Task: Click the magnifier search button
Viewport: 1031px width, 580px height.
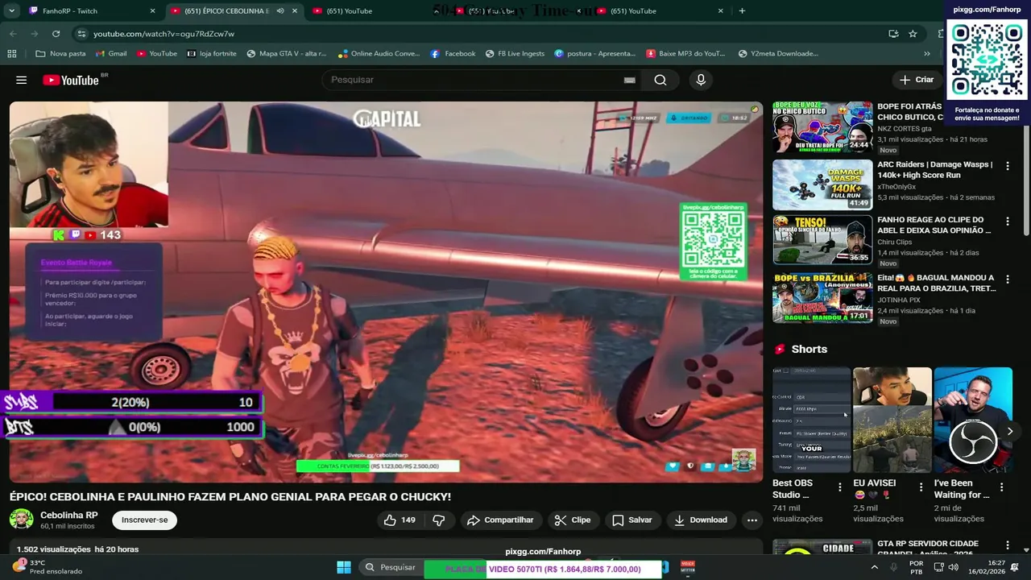Action: point(660,80)
